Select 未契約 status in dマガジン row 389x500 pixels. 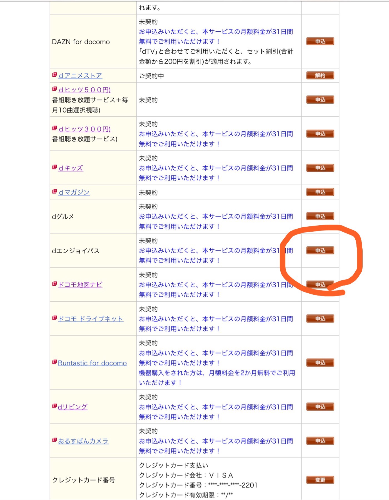pos(148,192)
